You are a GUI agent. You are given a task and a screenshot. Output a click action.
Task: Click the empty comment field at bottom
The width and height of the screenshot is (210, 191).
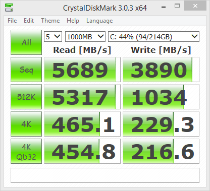[x=105, y=175]
